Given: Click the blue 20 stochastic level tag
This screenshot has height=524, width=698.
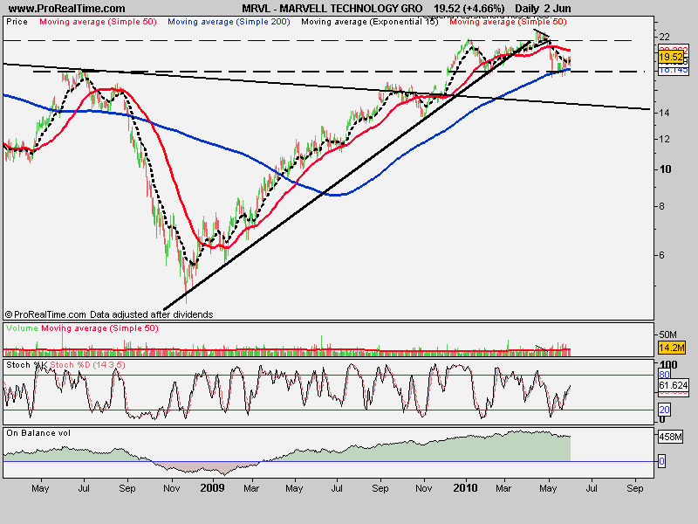Looking at the screenshot, I should tap(664, 410).
